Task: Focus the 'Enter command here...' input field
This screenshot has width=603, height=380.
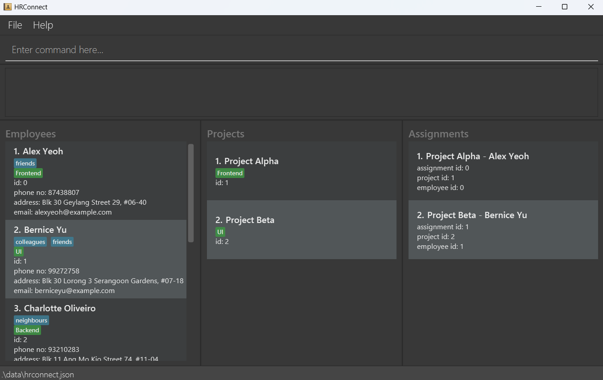Action: (301, 50)
